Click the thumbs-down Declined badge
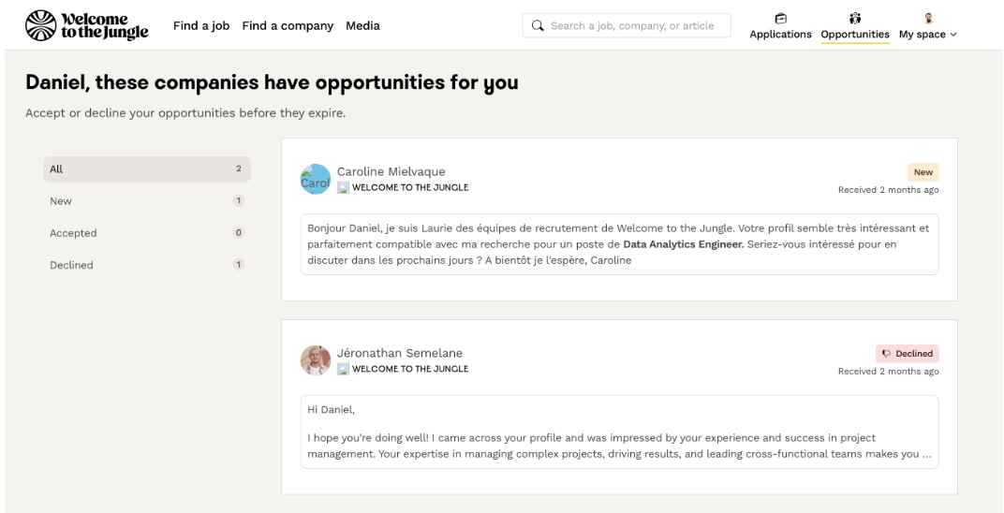The image size is (1004, 513). 907,354
